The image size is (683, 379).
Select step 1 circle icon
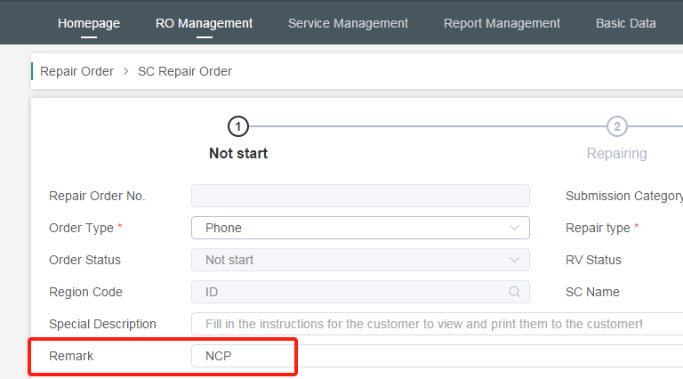click(238, 126)
